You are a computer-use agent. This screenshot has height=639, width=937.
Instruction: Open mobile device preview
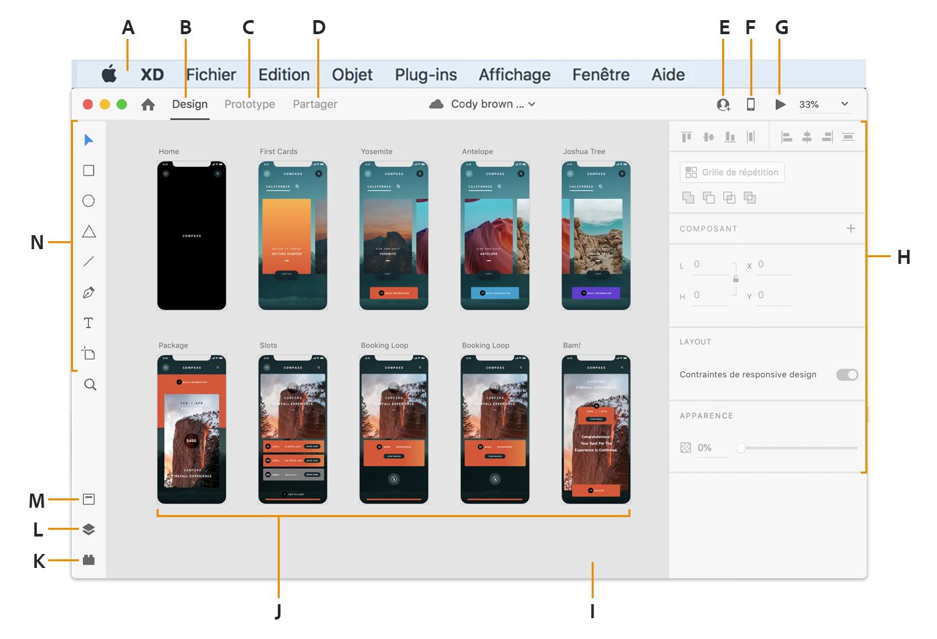click(x=751, y=104)
